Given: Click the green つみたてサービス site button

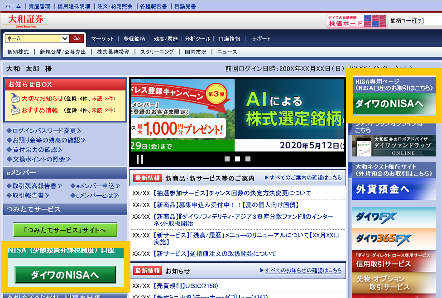Looking at the screenshot, I should click(x=65, y=230).
